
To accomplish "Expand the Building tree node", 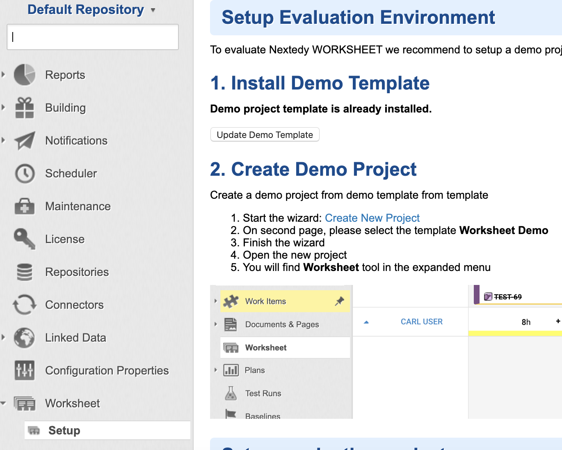I will tap(3, 108).
